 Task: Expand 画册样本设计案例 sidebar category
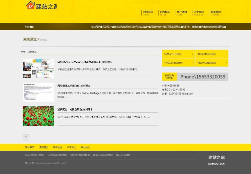click(x=212, y=54)
